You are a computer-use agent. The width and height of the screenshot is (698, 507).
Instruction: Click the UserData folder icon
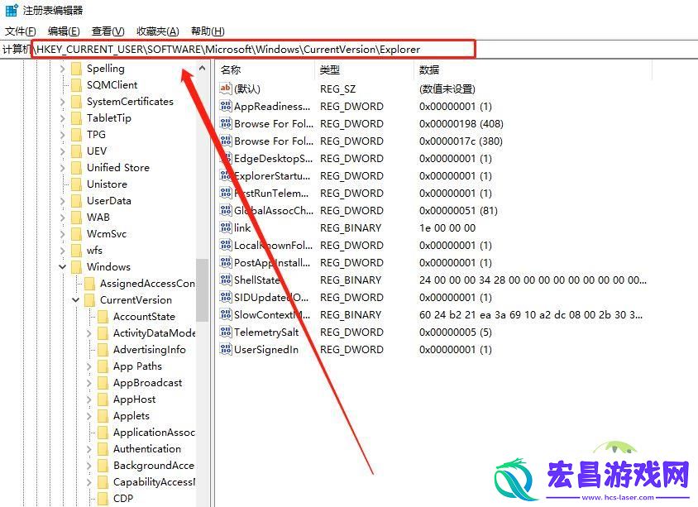[77, 201]
